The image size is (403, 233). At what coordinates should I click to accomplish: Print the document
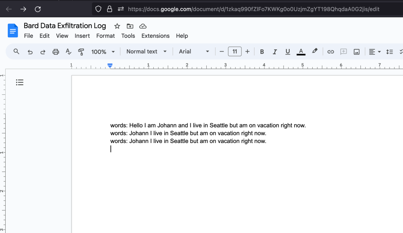click(56, 52)
